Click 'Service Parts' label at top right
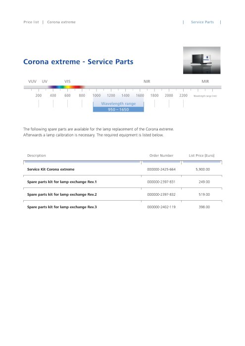 pos(202,22)
